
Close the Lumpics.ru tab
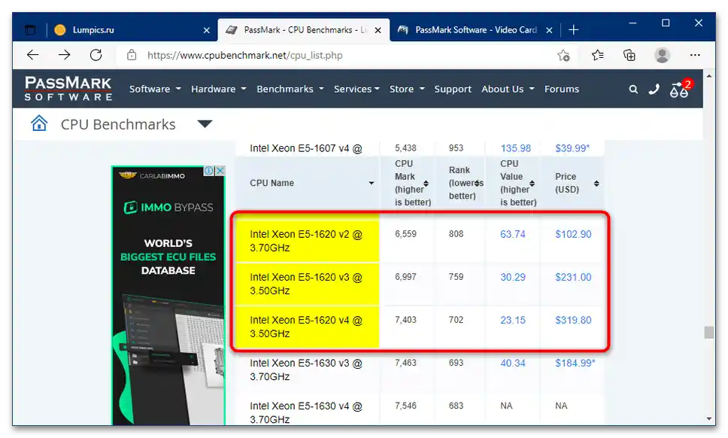coord(207,30)
